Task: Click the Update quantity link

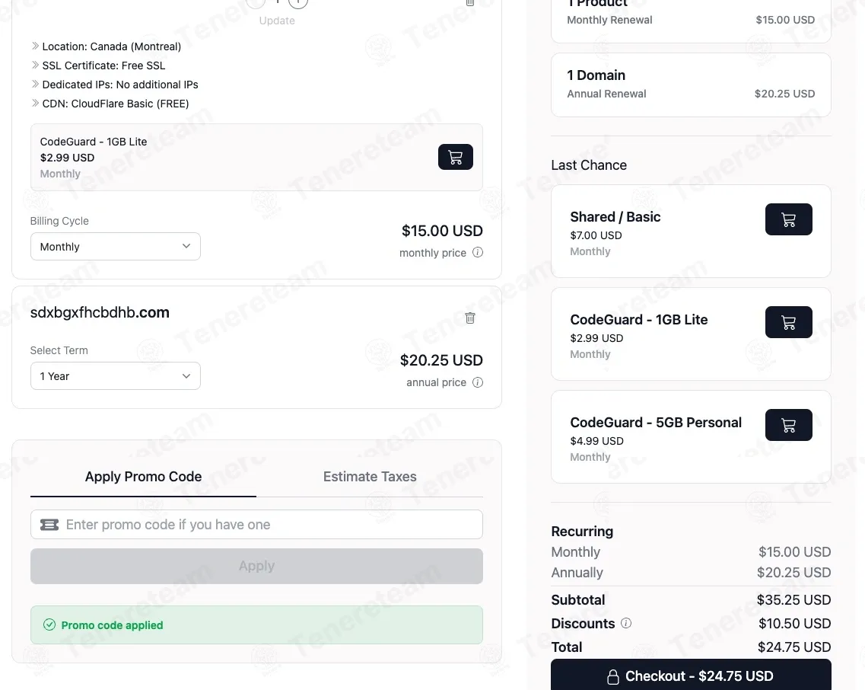Action: [277, 21]
